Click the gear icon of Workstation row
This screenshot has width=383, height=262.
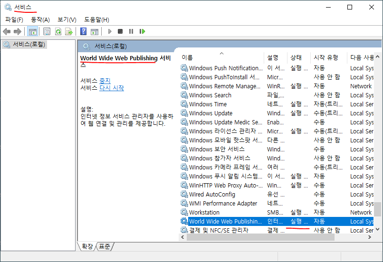(184, 212)
